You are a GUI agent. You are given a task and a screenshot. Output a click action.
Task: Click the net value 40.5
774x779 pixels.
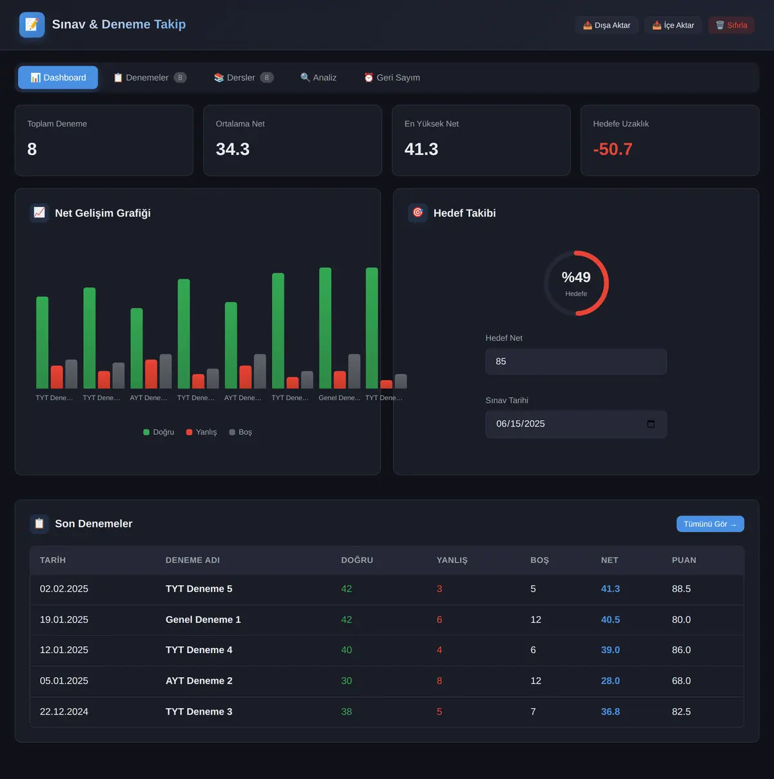[611, 620]
